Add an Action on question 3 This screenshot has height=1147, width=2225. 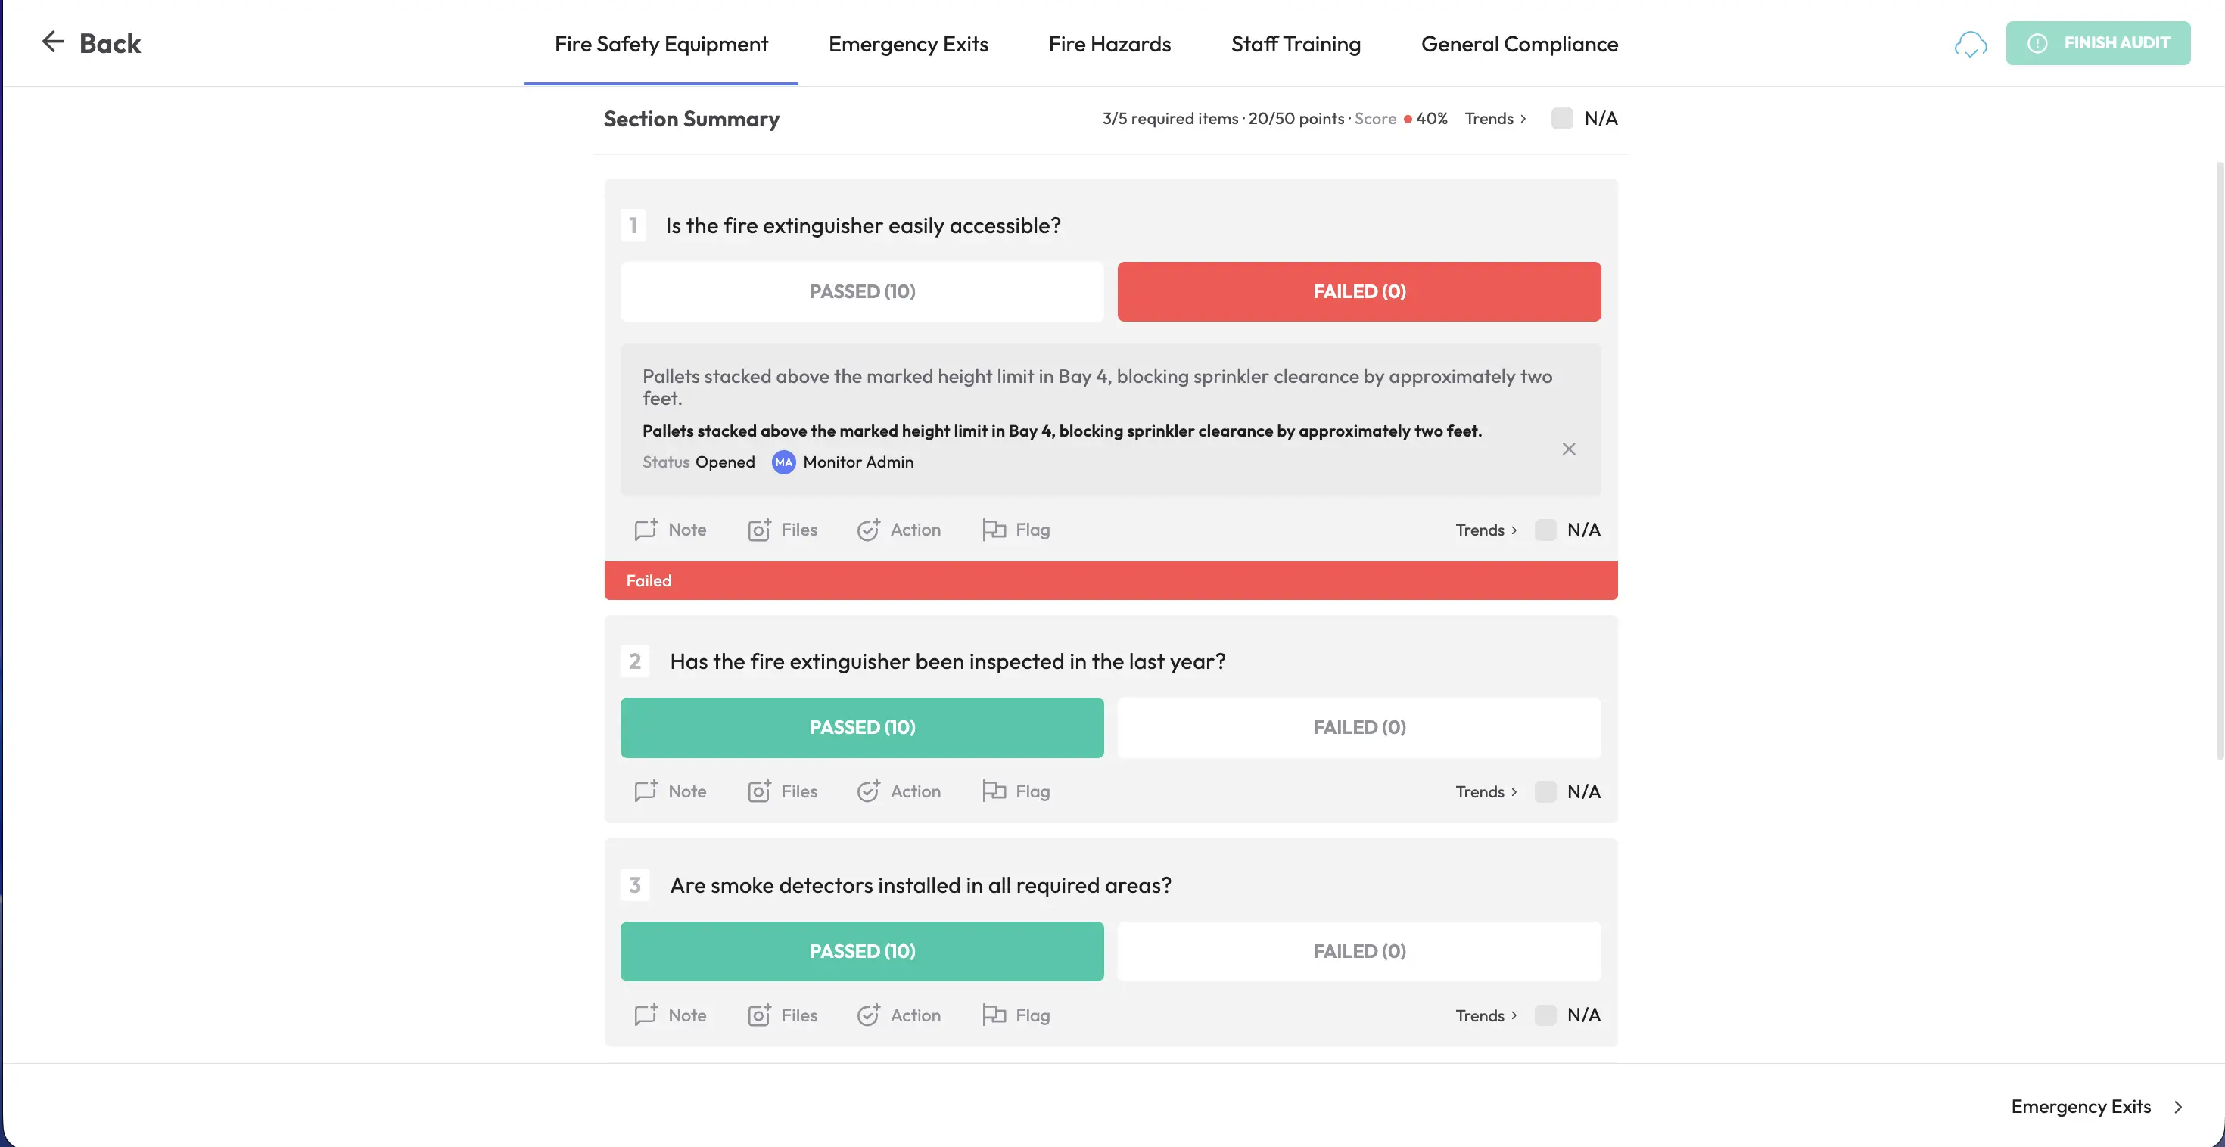tap(898, 1015)
